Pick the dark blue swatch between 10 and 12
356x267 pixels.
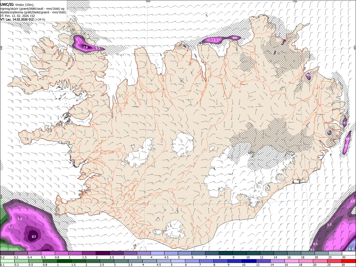click(x=248, y=261)
